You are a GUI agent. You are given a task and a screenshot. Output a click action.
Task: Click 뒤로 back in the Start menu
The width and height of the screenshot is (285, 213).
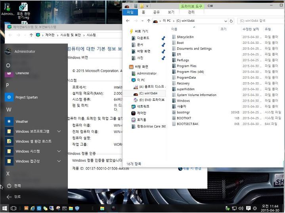[x=14, y=197]
